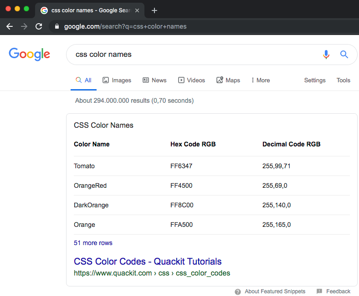
Task: Open the Settings dropdown
Action: 315,80
